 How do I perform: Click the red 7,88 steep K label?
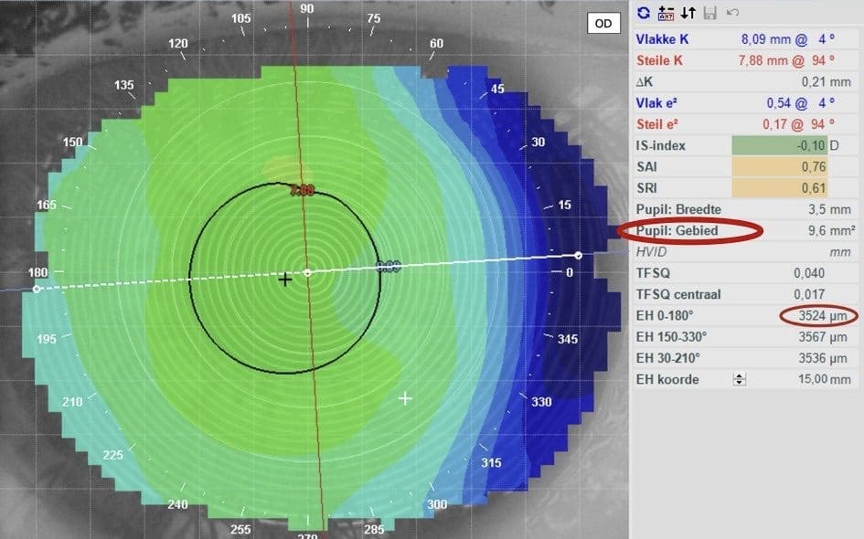(x=301, y=191)
